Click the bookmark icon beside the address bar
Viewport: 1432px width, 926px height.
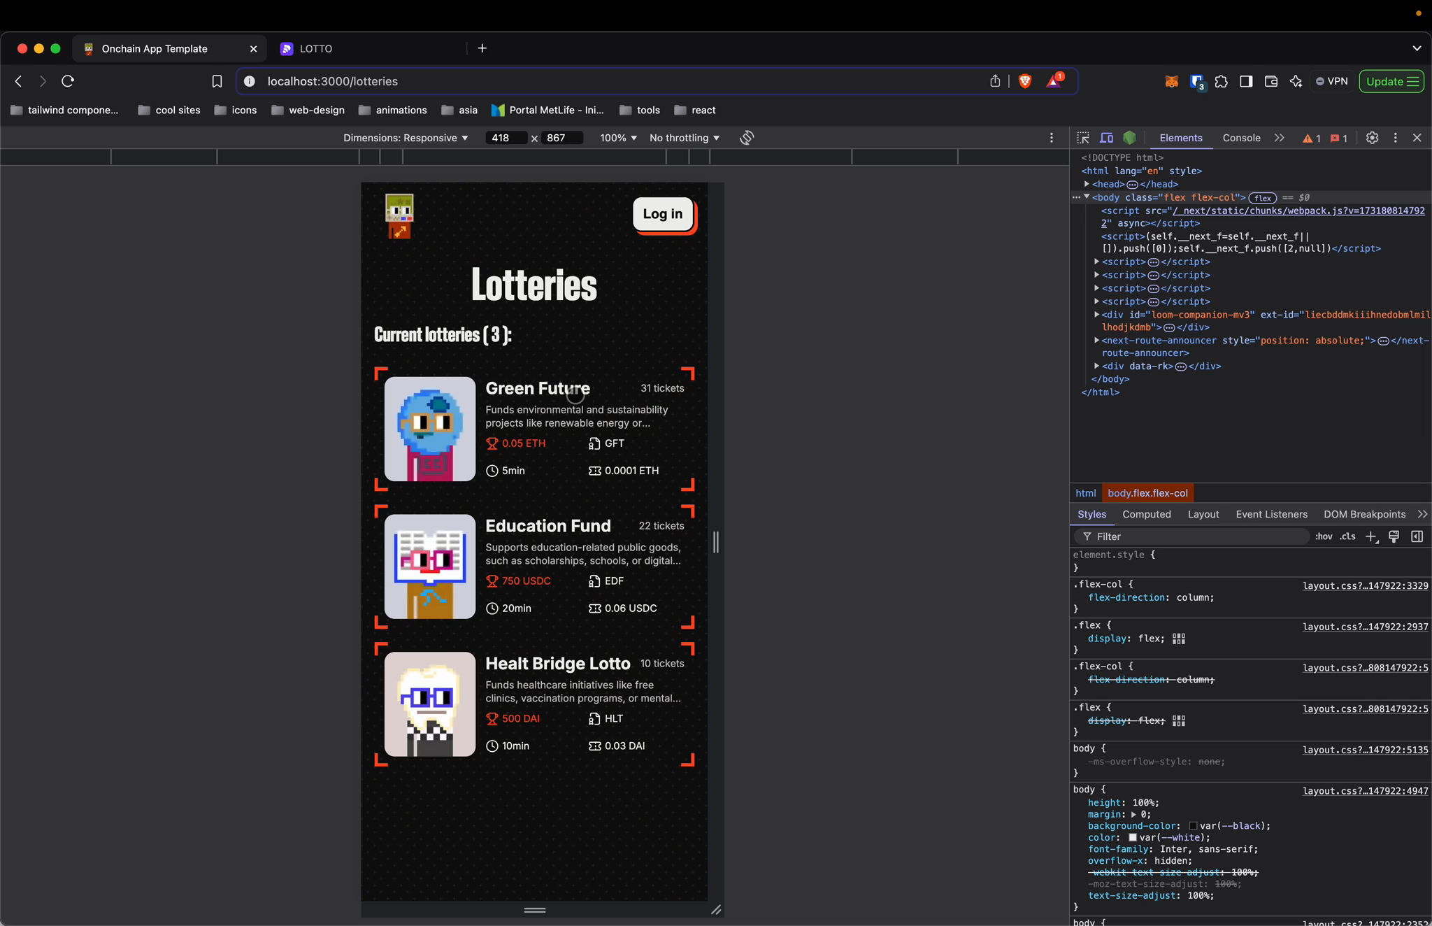coord(217,81)
